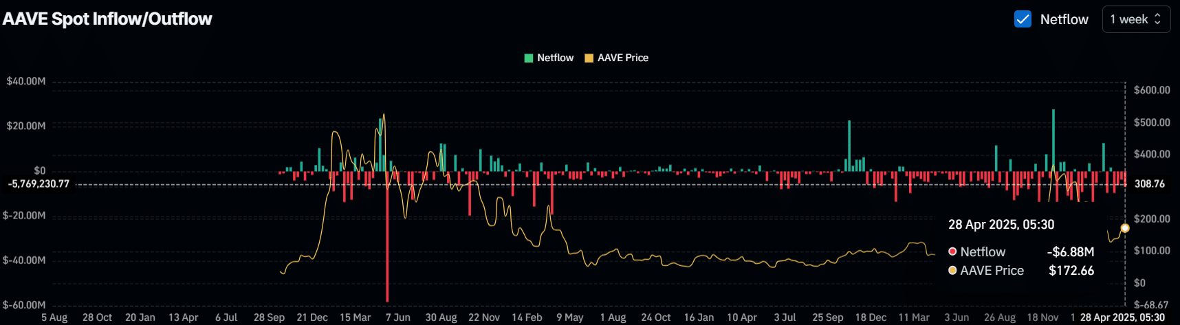Screen dimensions: 1180x325
Task: Click the 11 Mar date label
Action: 914,317
